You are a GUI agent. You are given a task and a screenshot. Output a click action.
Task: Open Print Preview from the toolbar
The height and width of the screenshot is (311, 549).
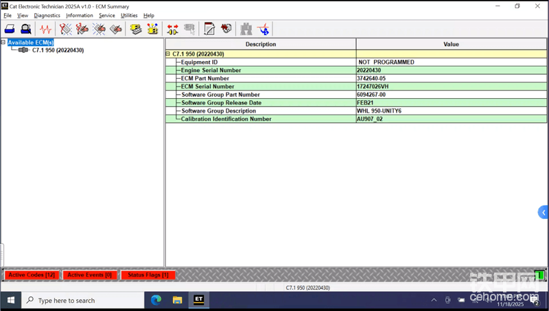(25, 29)
